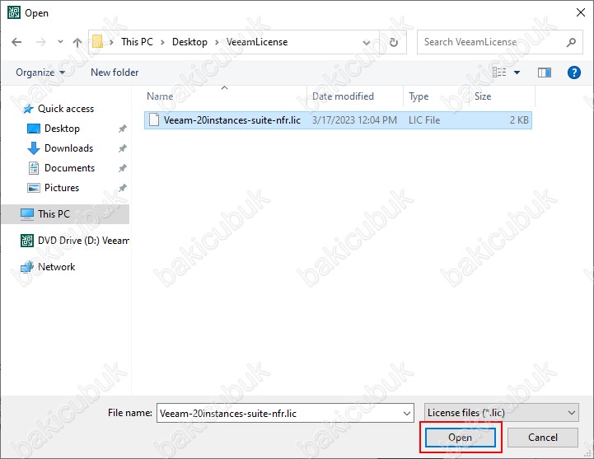Click the Open button
The height and width of the screenshot is (459, 594).
coord(461,438)
